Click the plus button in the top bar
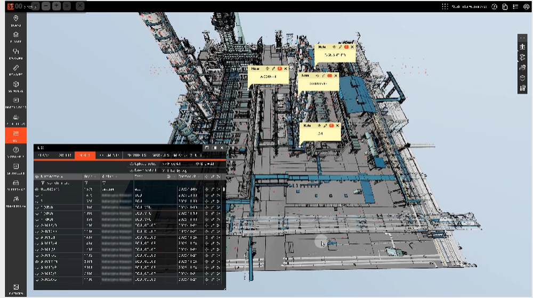Viewport: 533px width, 298px height. pyautogui.click(x=56, y=6)
